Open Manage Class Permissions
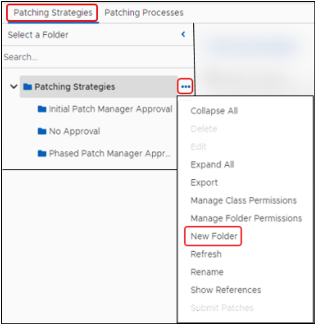317x327 pixels. coord(244,200)
